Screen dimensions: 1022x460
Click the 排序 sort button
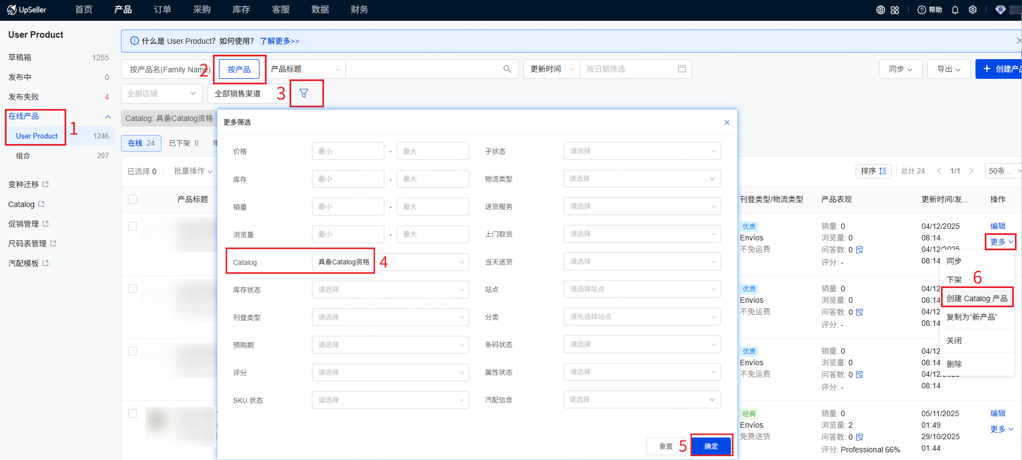tap(873, 171)
